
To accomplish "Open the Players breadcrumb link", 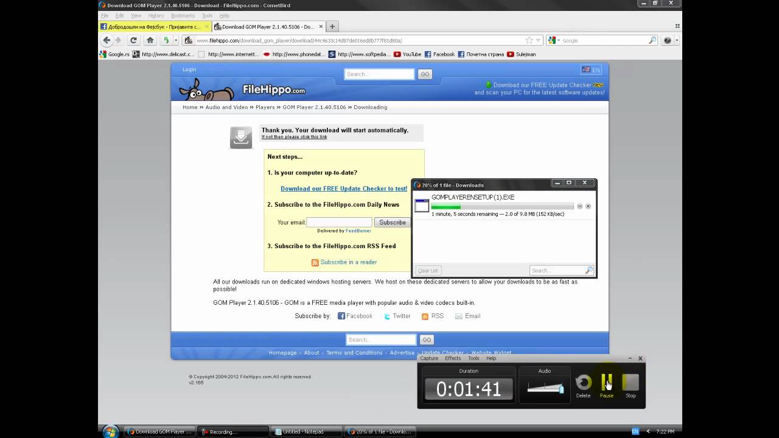I will click(x=265, y=107).
